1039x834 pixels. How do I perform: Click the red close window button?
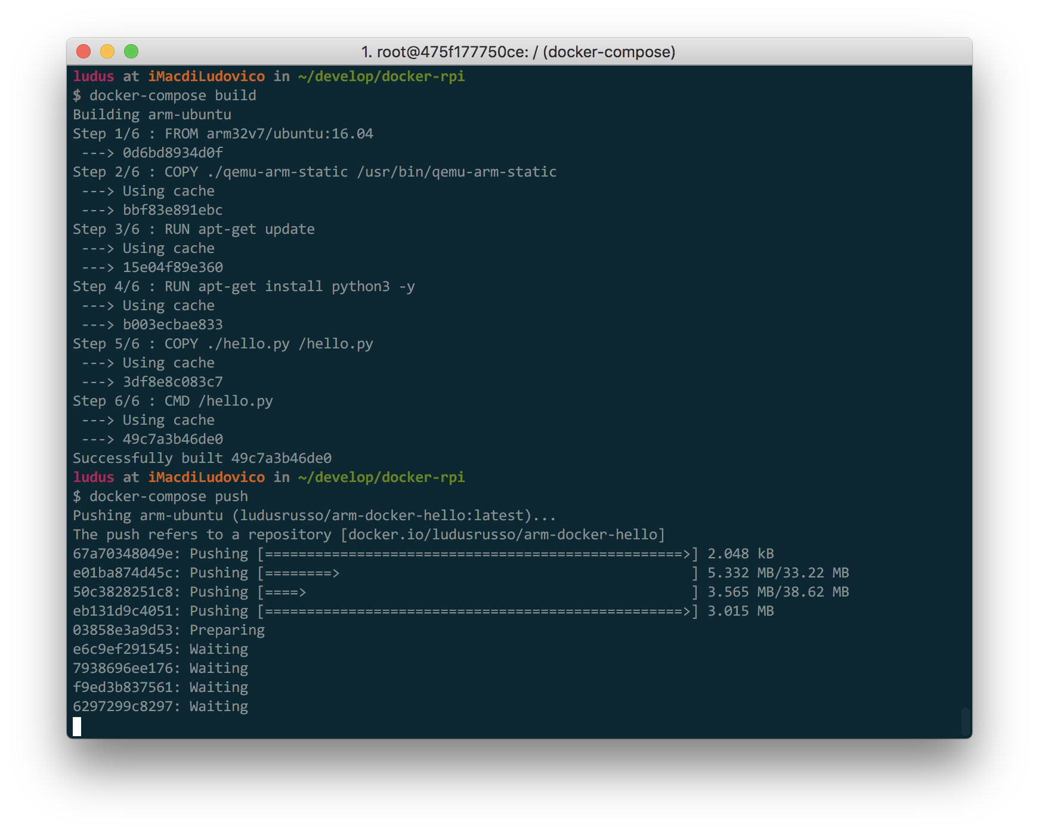pyautogui.click(x=84, y=52)
